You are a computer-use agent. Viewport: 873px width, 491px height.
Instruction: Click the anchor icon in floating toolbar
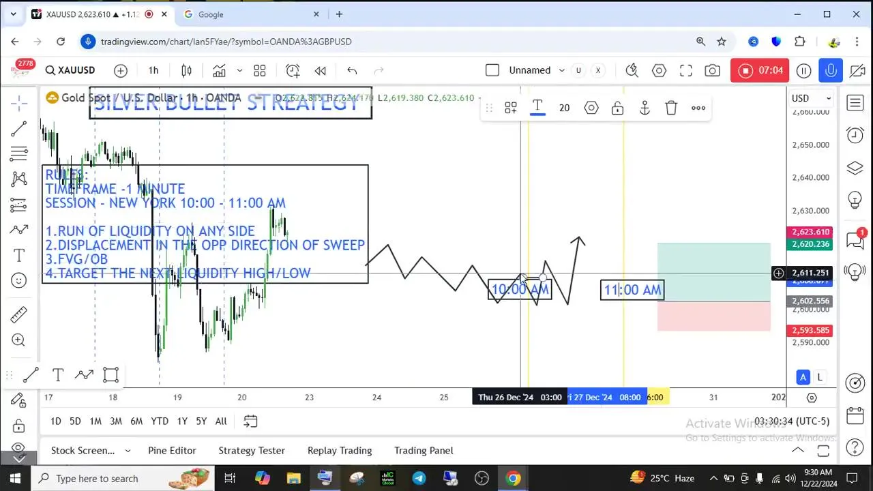(645, 108)
